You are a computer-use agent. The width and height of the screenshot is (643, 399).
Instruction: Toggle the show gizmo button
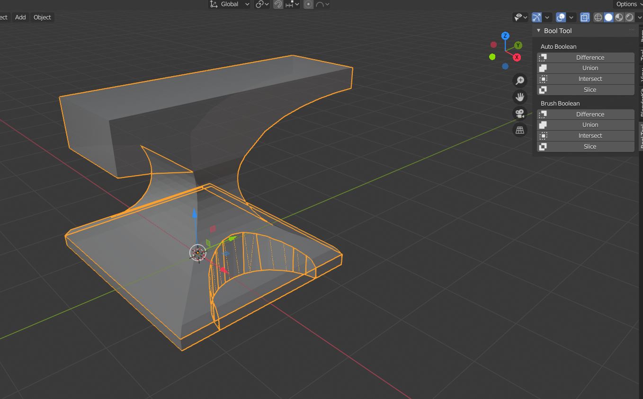(x=536, y=18)
